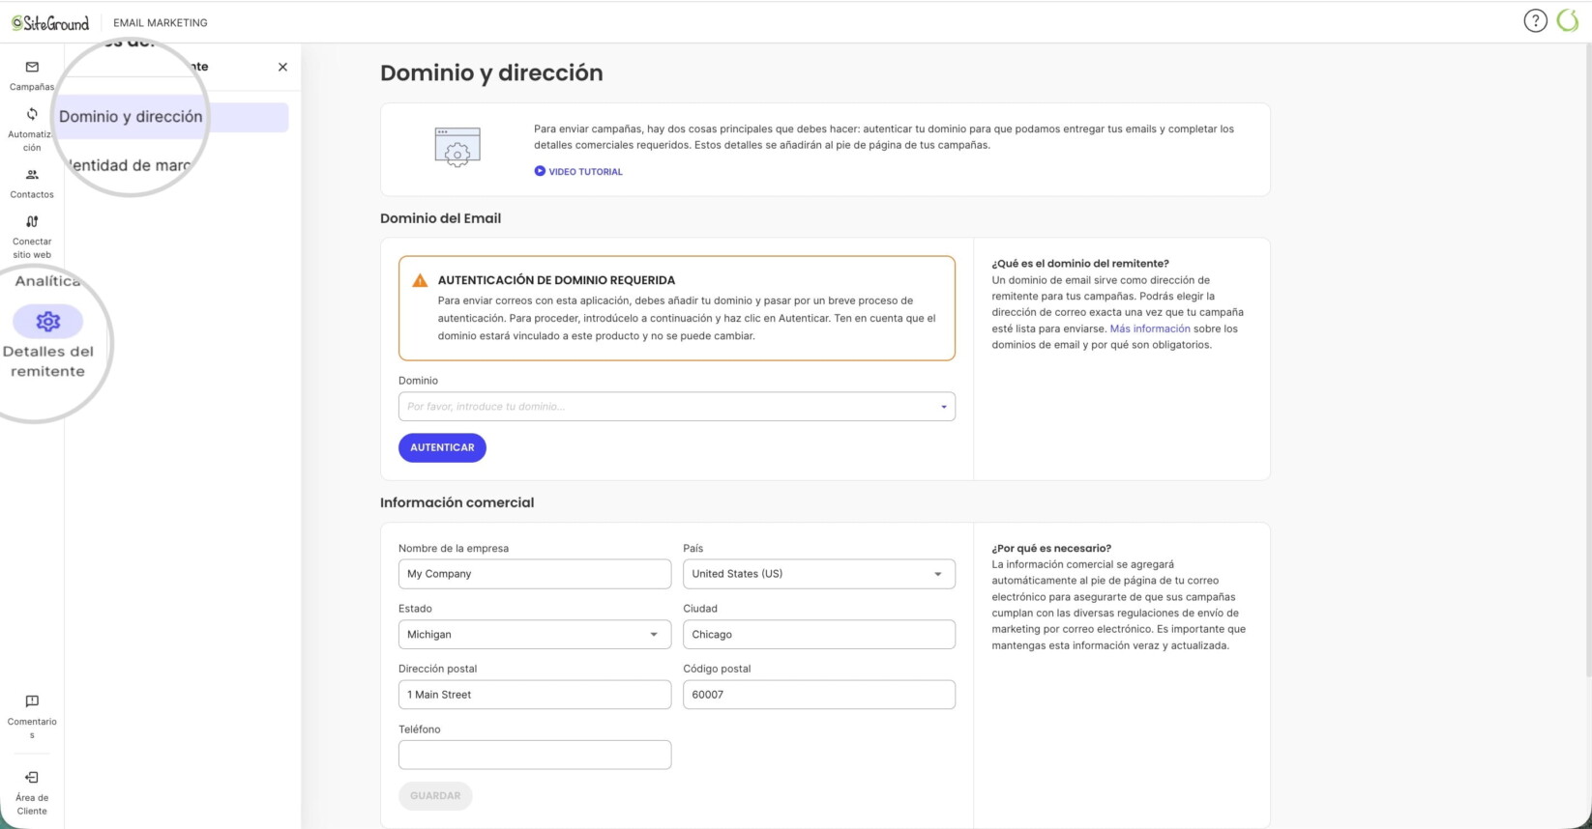Open the País dropdown showing United States
The image size is (1592, 829).
click(x=819, y=574)
